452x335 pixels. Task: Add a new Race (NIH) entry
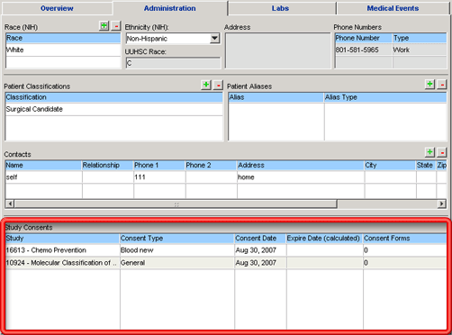104,26
